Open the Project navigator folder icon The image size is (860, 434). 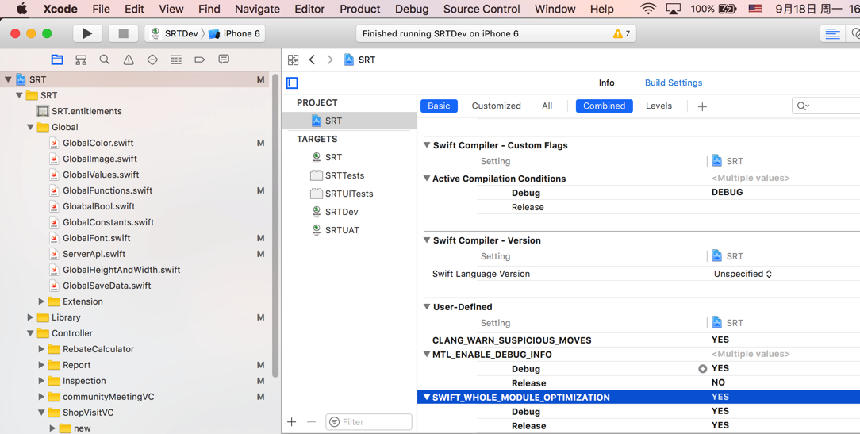(x=57, y=60)
